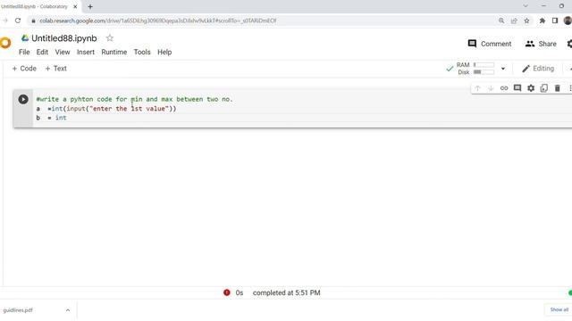Expand RAM and Disk dropdown arrow
572x321 pixels.
click(x=503, y=69)
